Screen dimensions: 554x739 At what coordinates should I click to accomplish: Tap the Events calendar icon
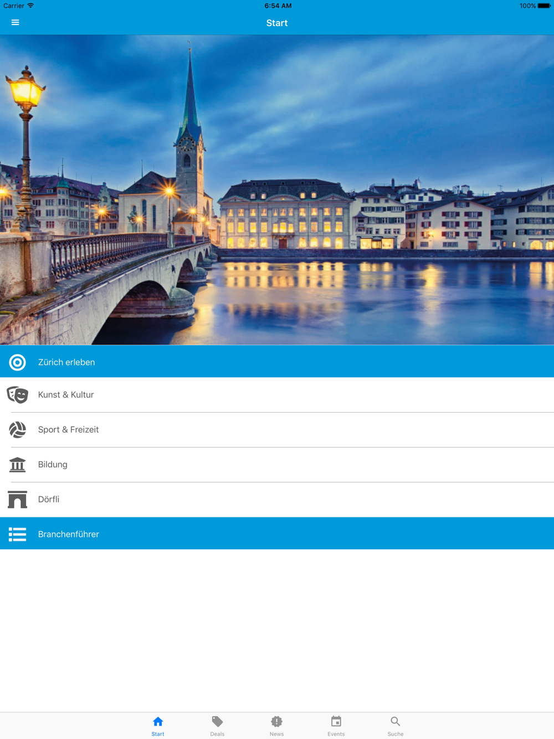pos(336,721)
